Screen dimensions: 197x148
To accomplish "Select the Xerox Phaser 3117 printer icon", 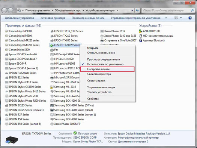I will click(x=102, y=31).
